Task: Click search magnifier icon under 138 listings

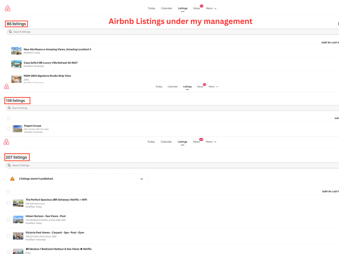Action: [9, 108]
